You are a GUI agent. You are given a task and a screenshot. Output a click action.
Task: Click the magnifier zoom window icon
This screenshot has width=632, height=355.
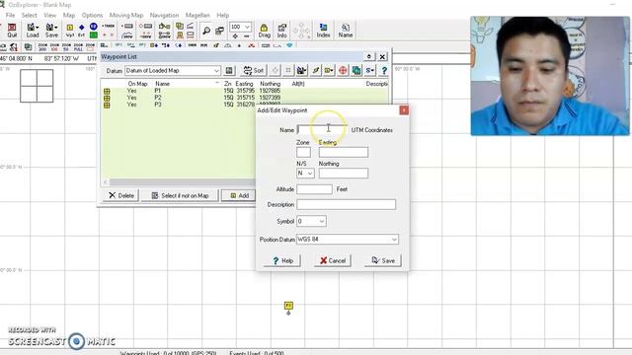coord(206,31)
